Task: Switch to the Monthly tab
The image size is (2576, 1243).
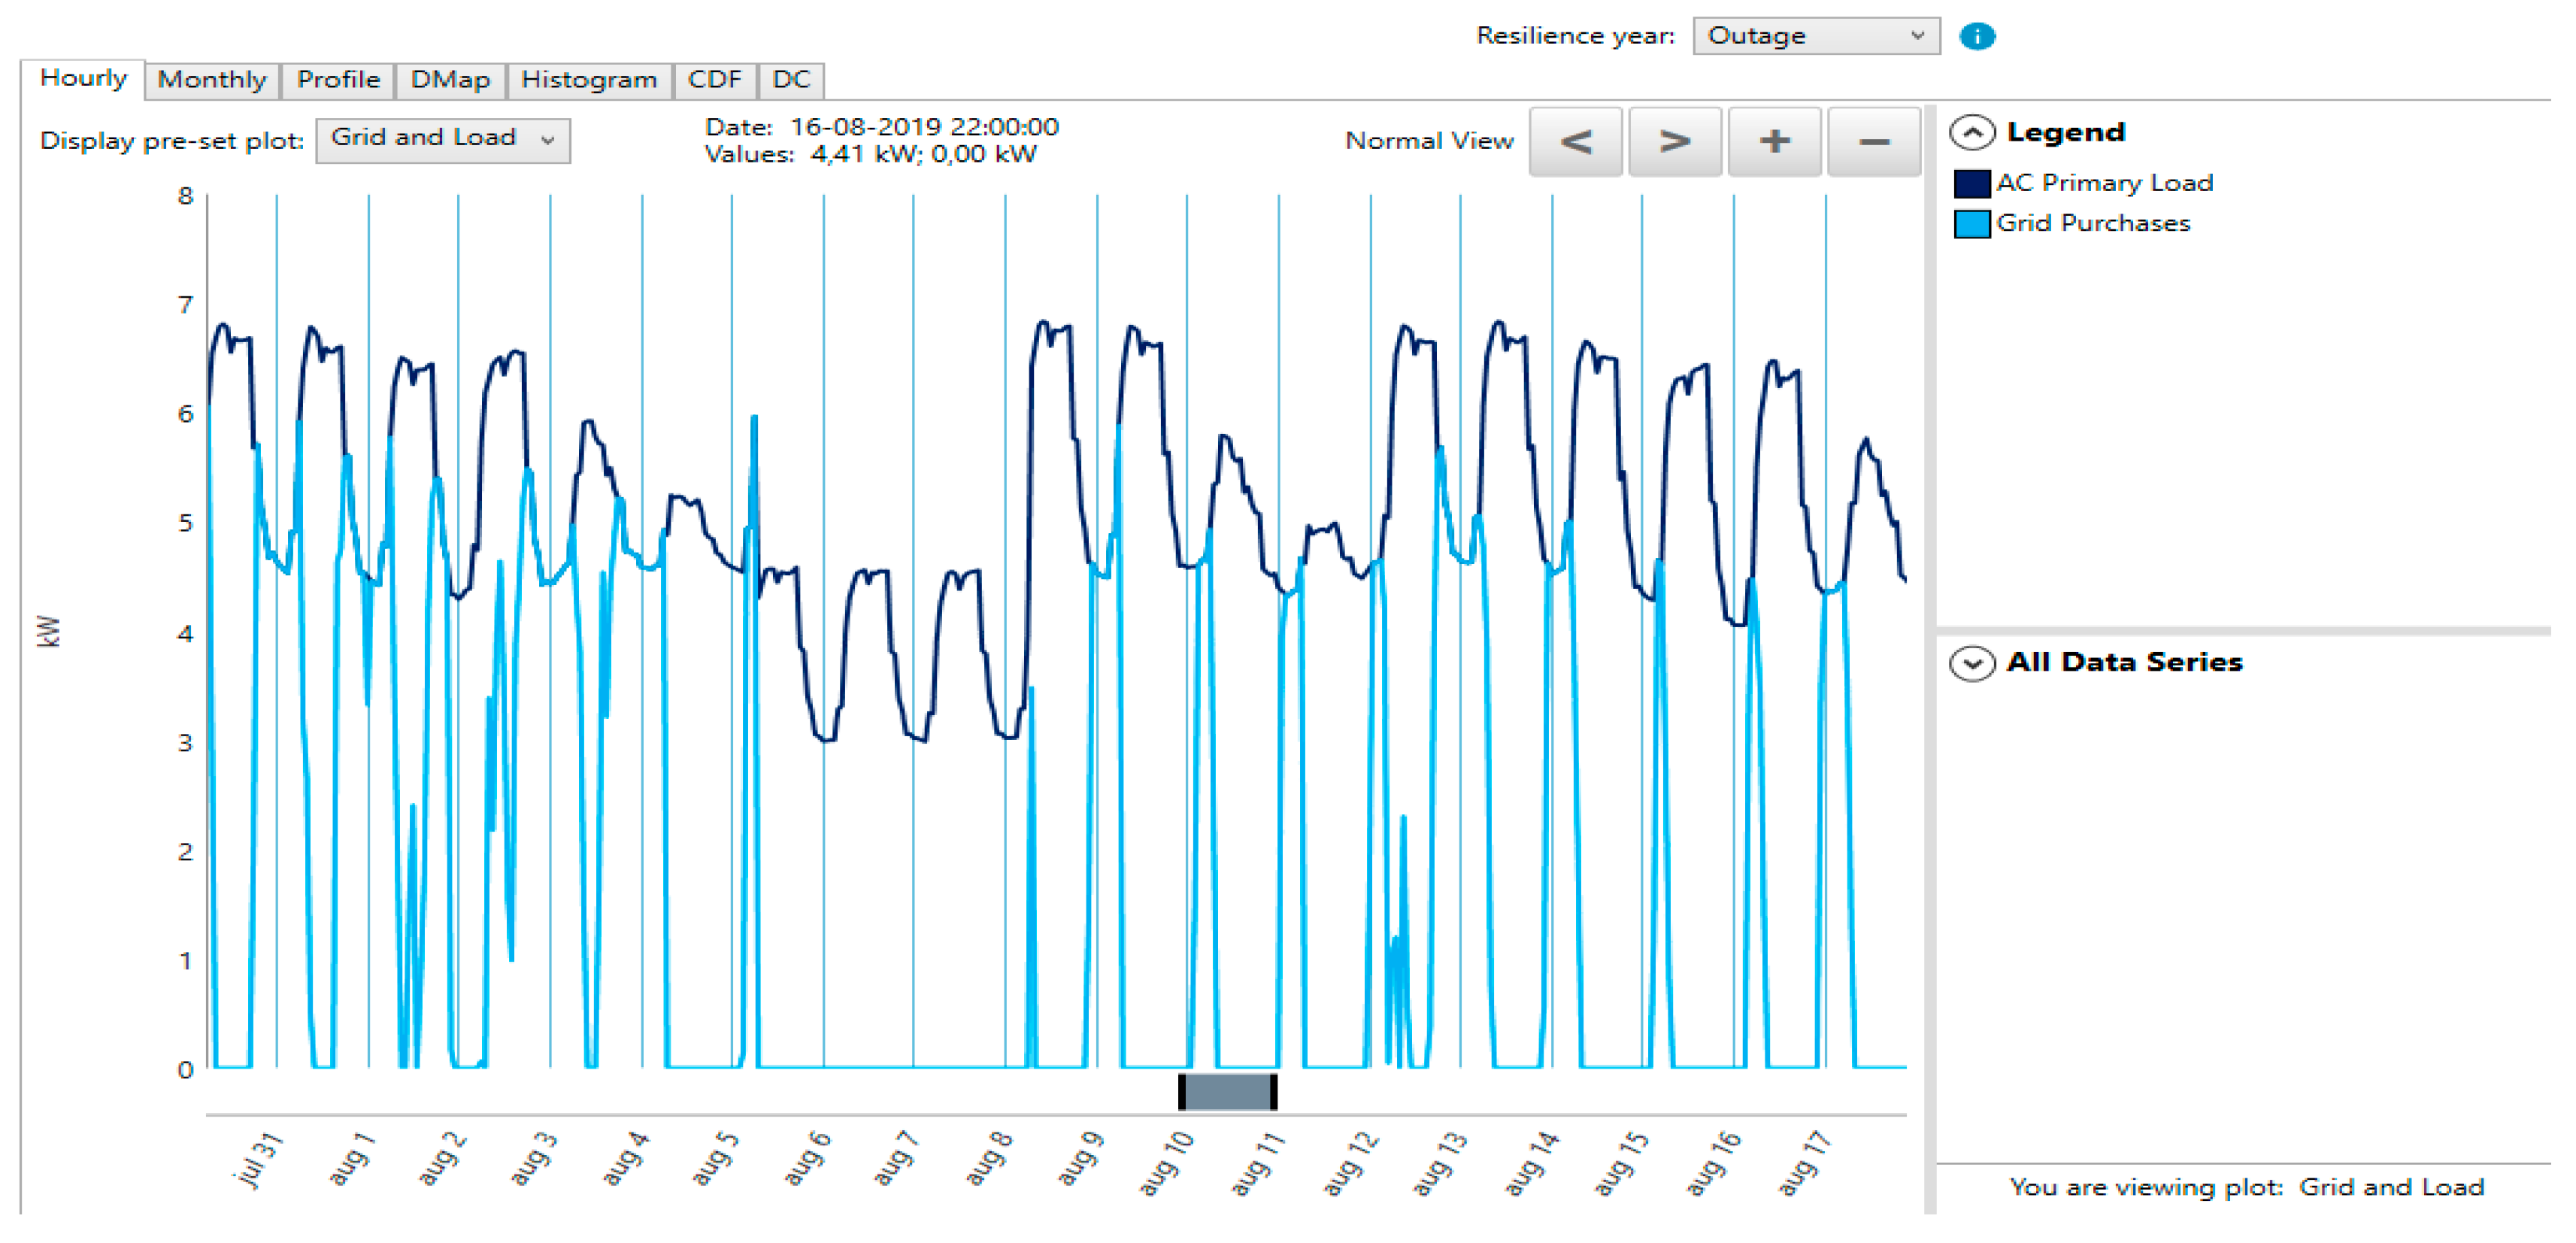Action: point(212,80)
